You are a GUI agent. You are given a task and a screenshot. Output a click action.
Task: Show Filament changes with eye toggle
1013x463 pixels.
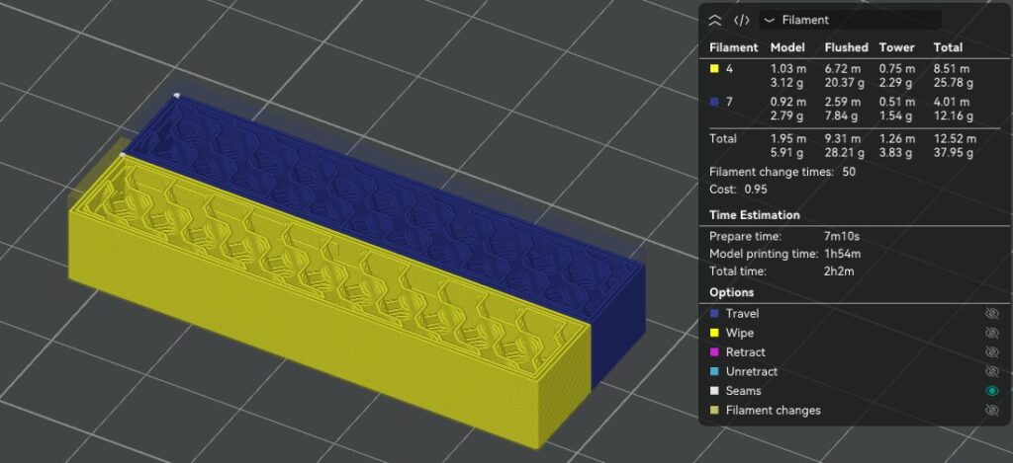tap(991, 410)
